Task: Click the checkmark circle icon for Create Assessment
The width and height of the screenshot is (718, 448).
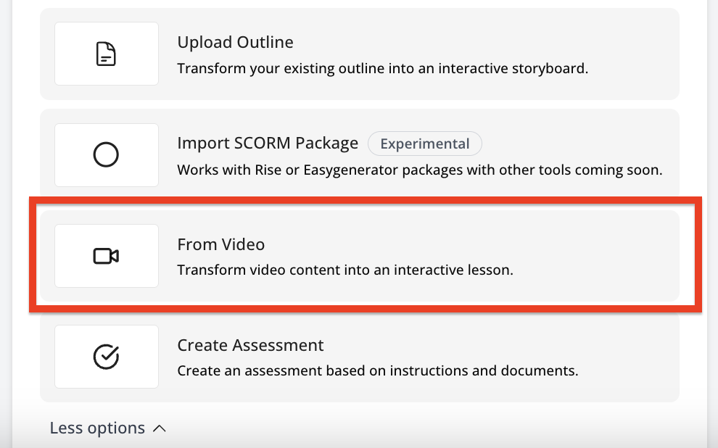Action: point(107,357)
